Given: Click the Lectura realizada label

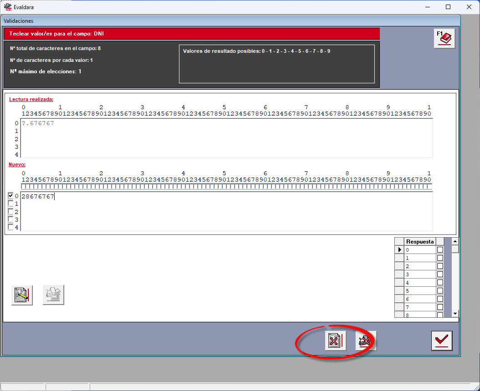Looking at the screenshot, I should click(31, 99).
